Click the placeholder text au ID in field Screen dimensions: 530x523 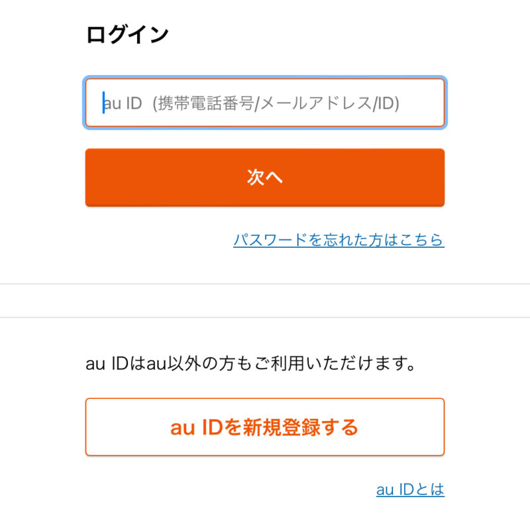123,103
